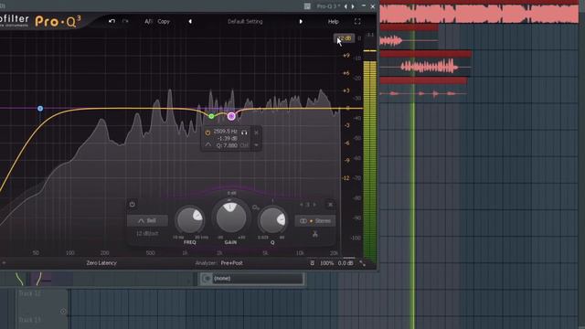Open the Stereo placement dropdown
Screen dimensions: 585x329
click(314, 221)
